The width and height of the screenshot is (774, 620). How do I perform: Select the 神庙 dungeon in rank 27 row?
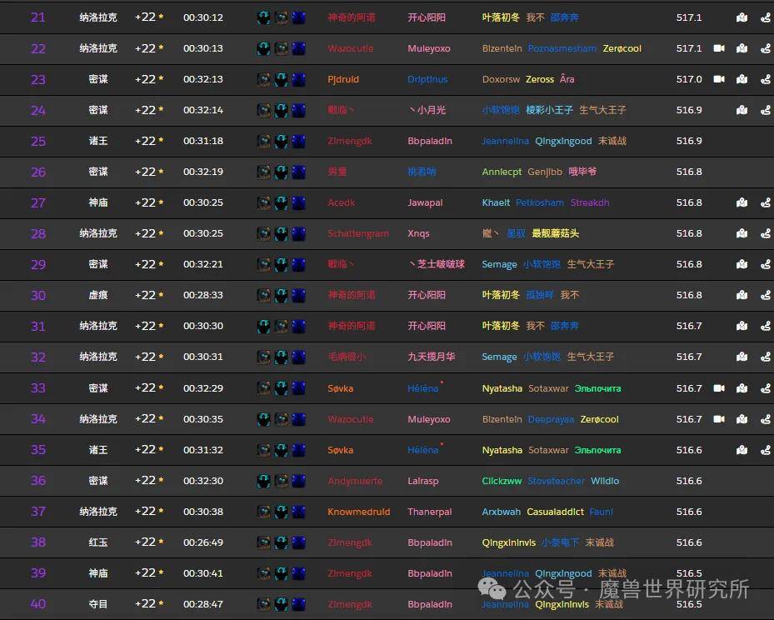tap(98, 202)
